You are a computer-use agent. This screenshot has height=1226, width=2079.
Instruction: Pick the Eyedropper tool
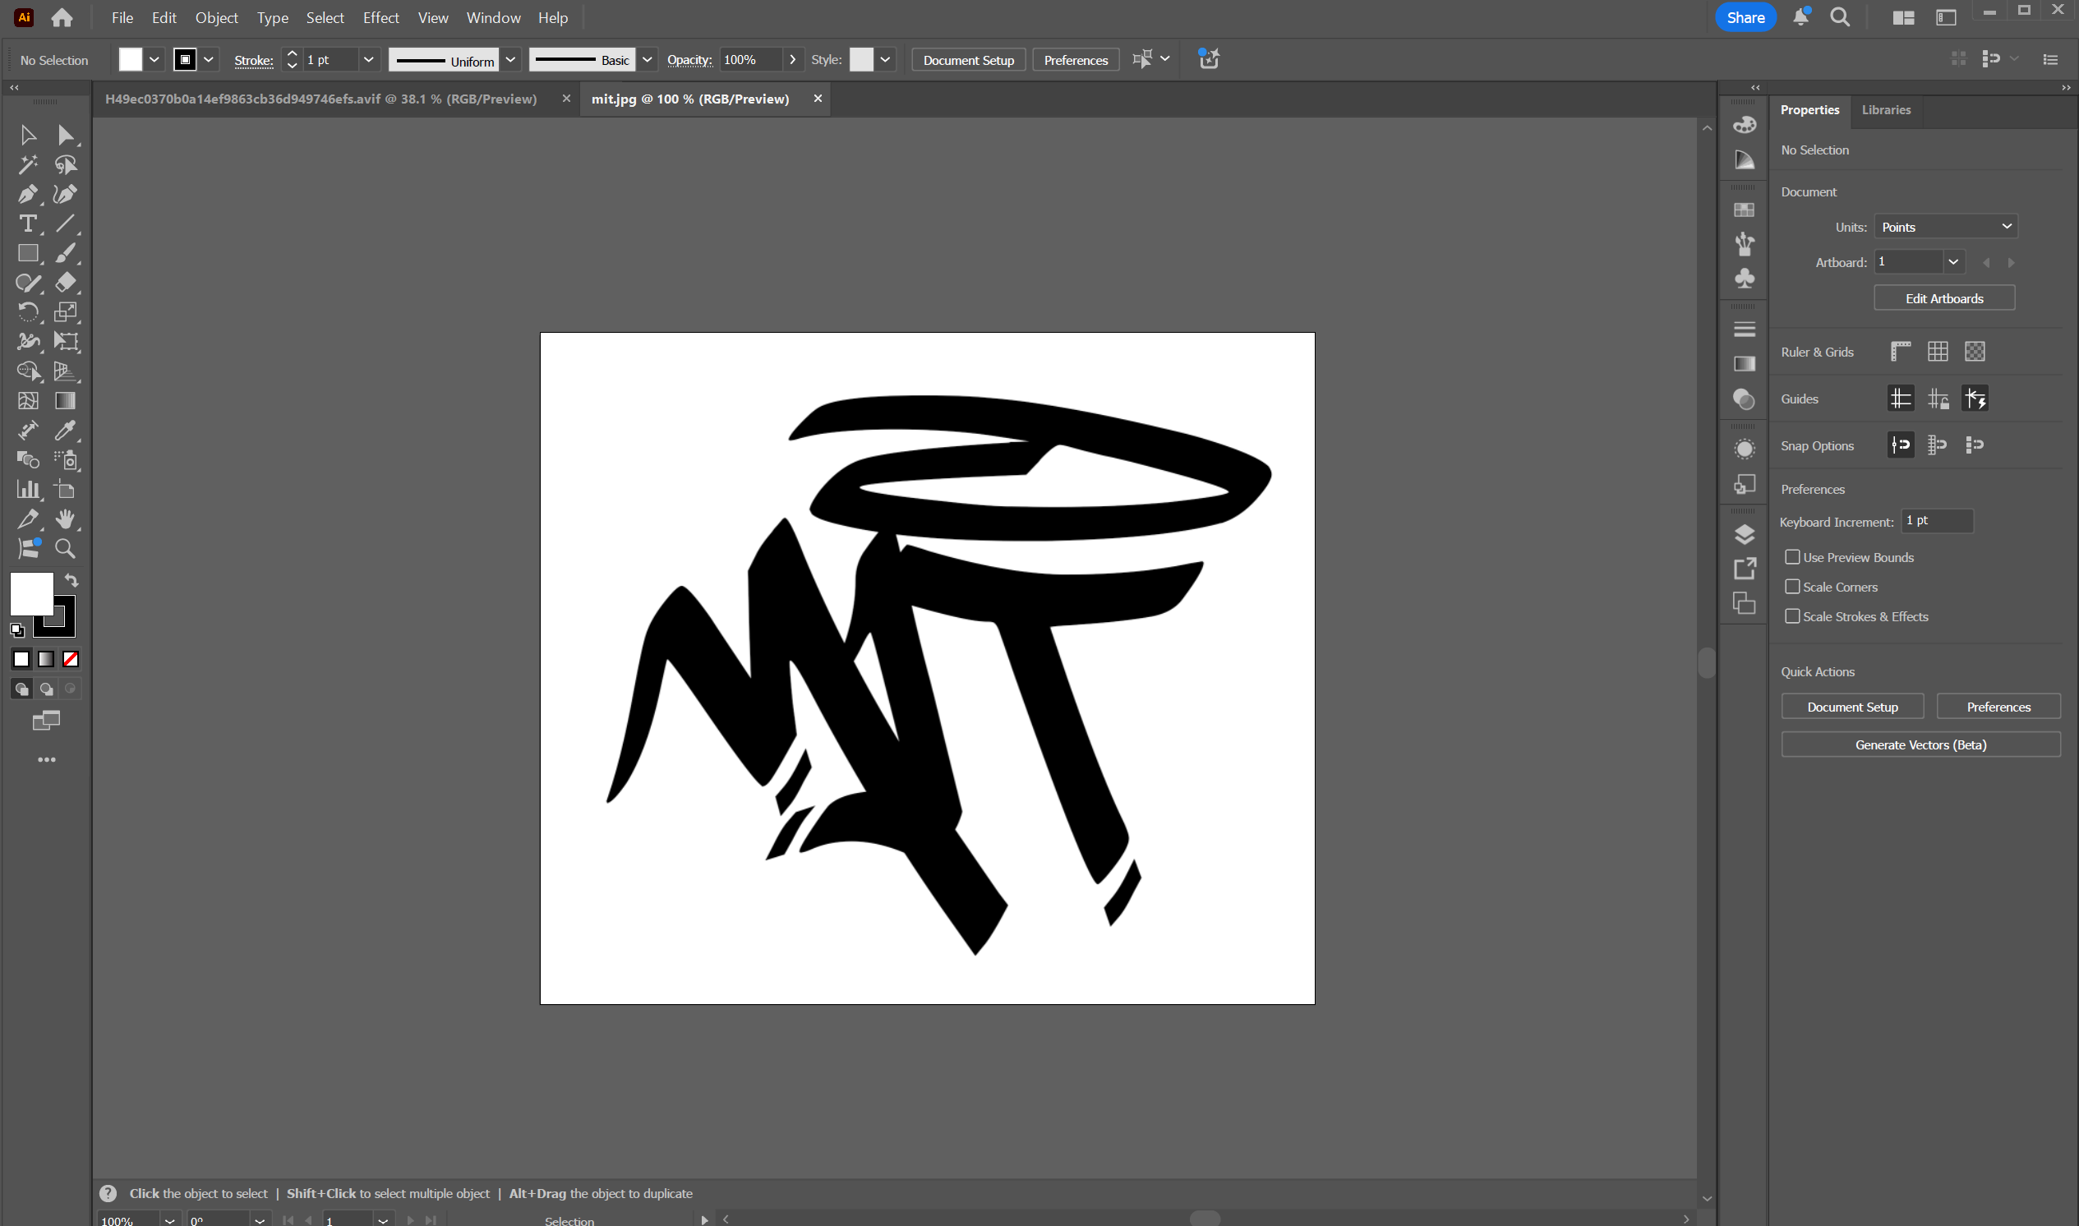pos(65,431)
